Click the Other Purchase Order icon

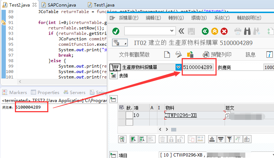pos(190,54)
